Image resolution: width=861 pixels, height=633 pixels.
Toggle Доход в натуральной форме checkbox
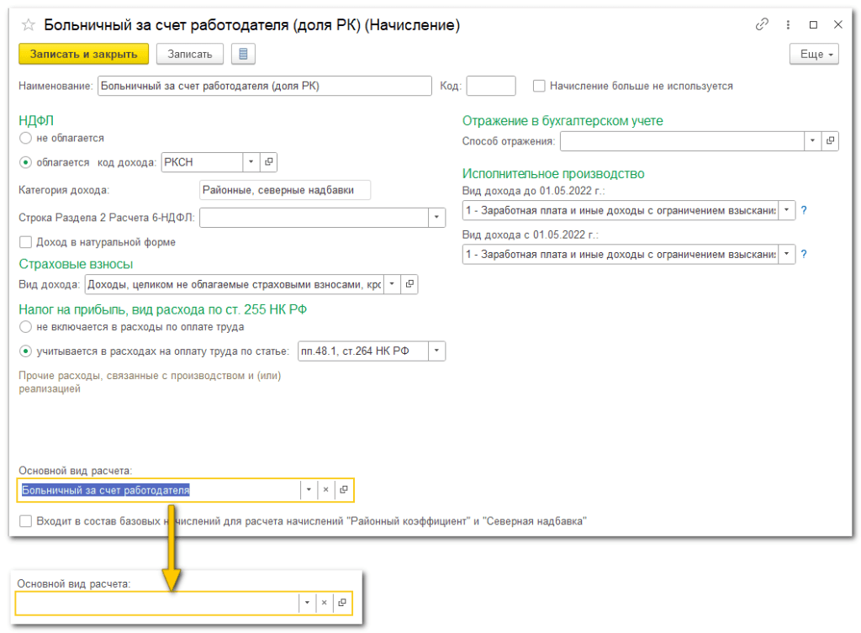coord(25,242)
